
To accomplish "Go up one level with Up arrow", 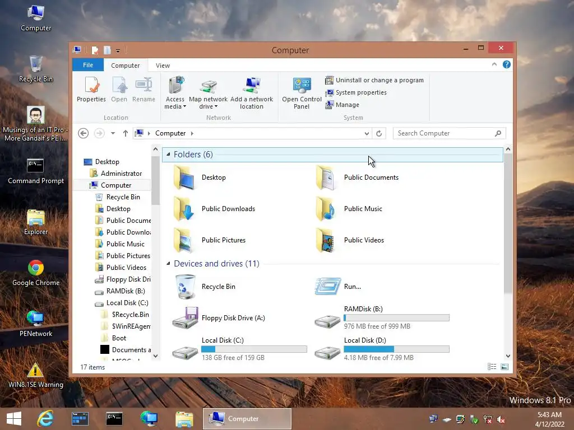I will tap(125, 133).
